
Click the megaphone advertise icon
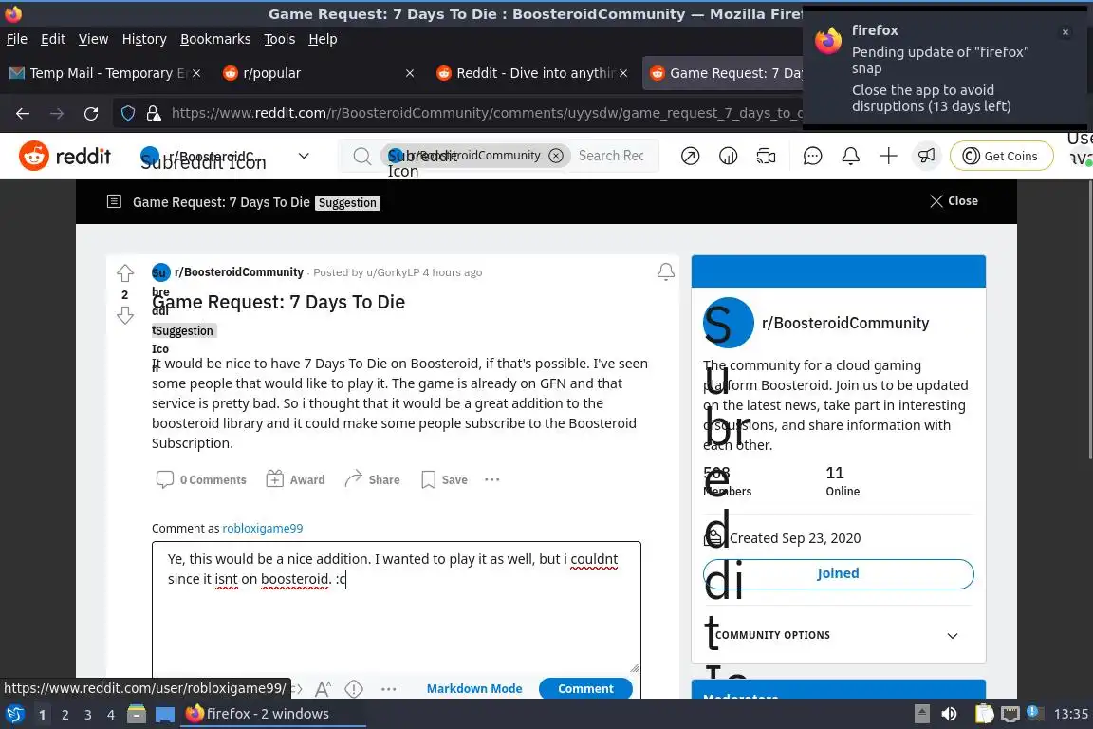point(926,156)
